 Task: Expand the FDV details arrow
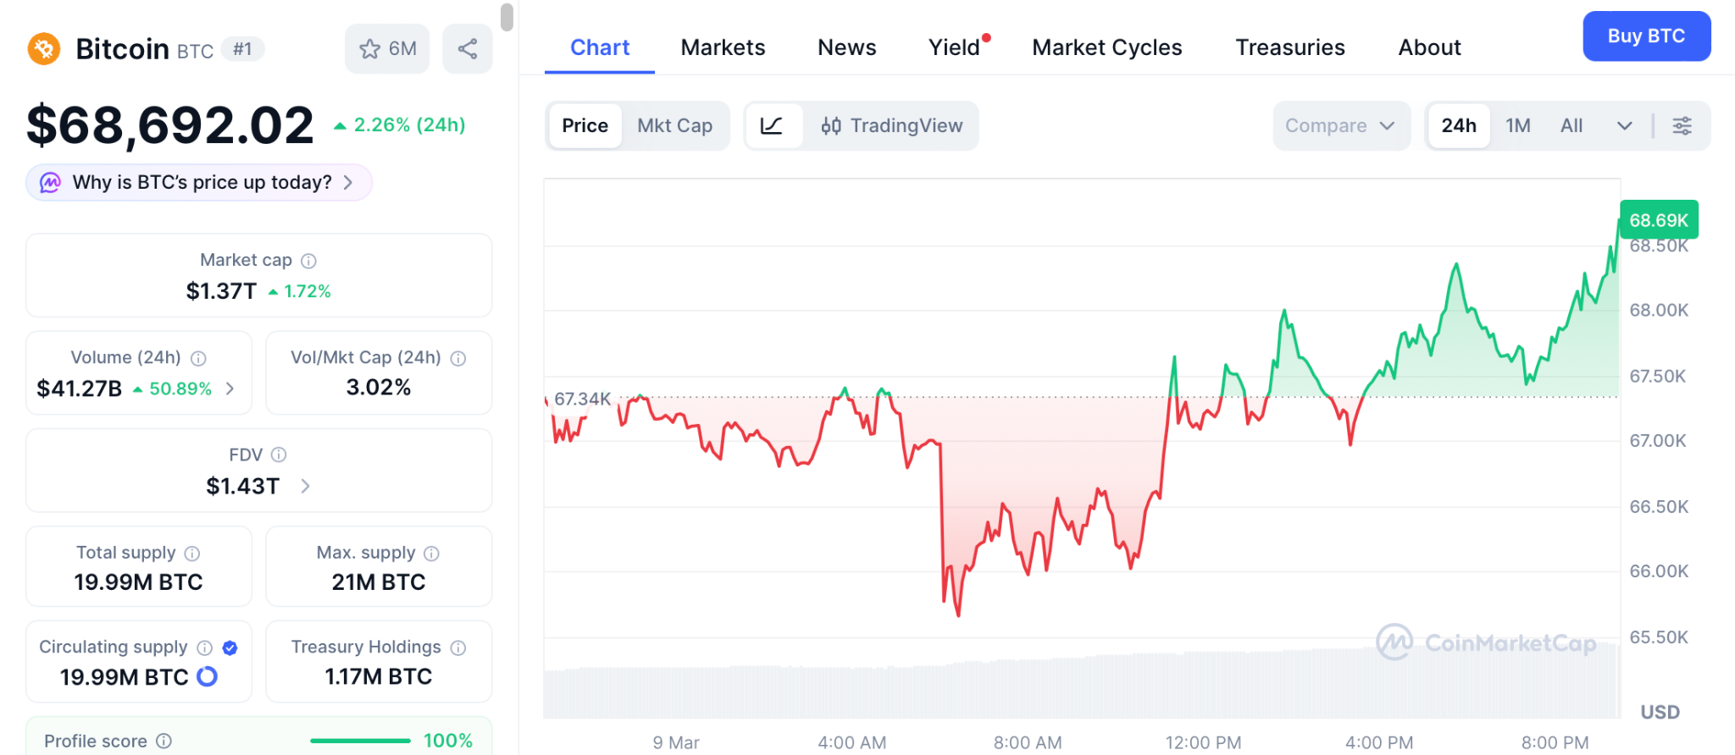(x=306, y=486)
